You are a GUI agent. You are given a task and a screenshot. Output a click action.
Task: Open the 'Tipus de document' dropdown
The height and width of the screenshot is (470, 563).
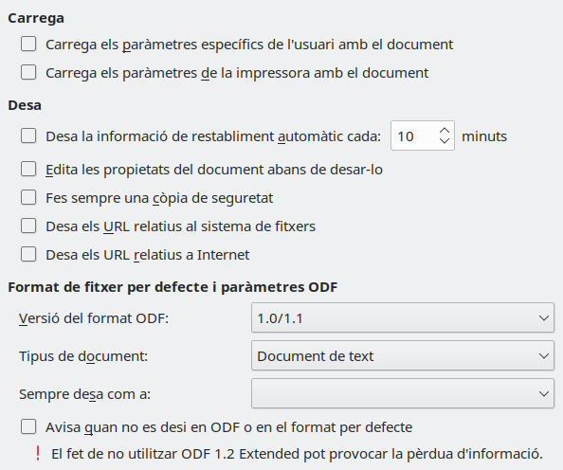click(x=403, y=356)
